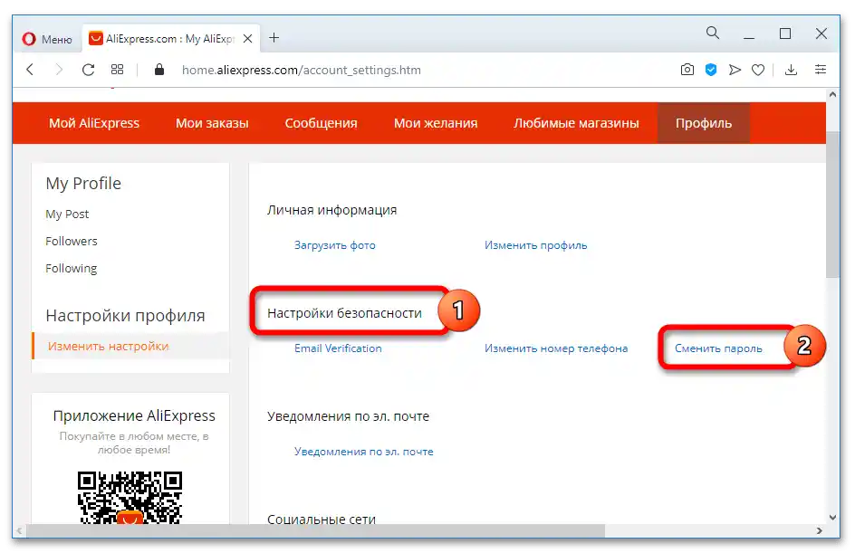Add page to bookmarks heart icon
Image resolution: width=855 pixels, height=553 pixels.
pos(758,70)
